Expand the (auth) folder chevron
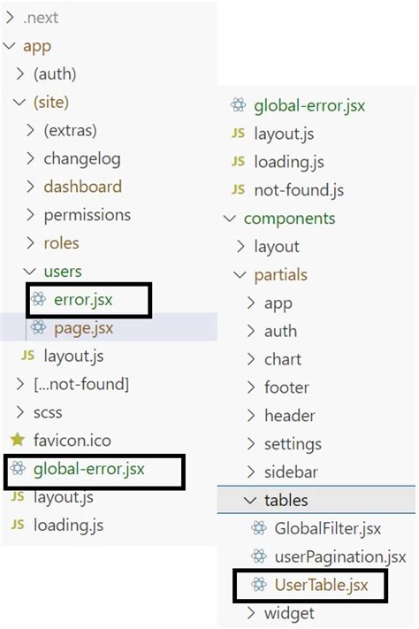This screenshot has width=419, height=629. click(x=20, y=73)
